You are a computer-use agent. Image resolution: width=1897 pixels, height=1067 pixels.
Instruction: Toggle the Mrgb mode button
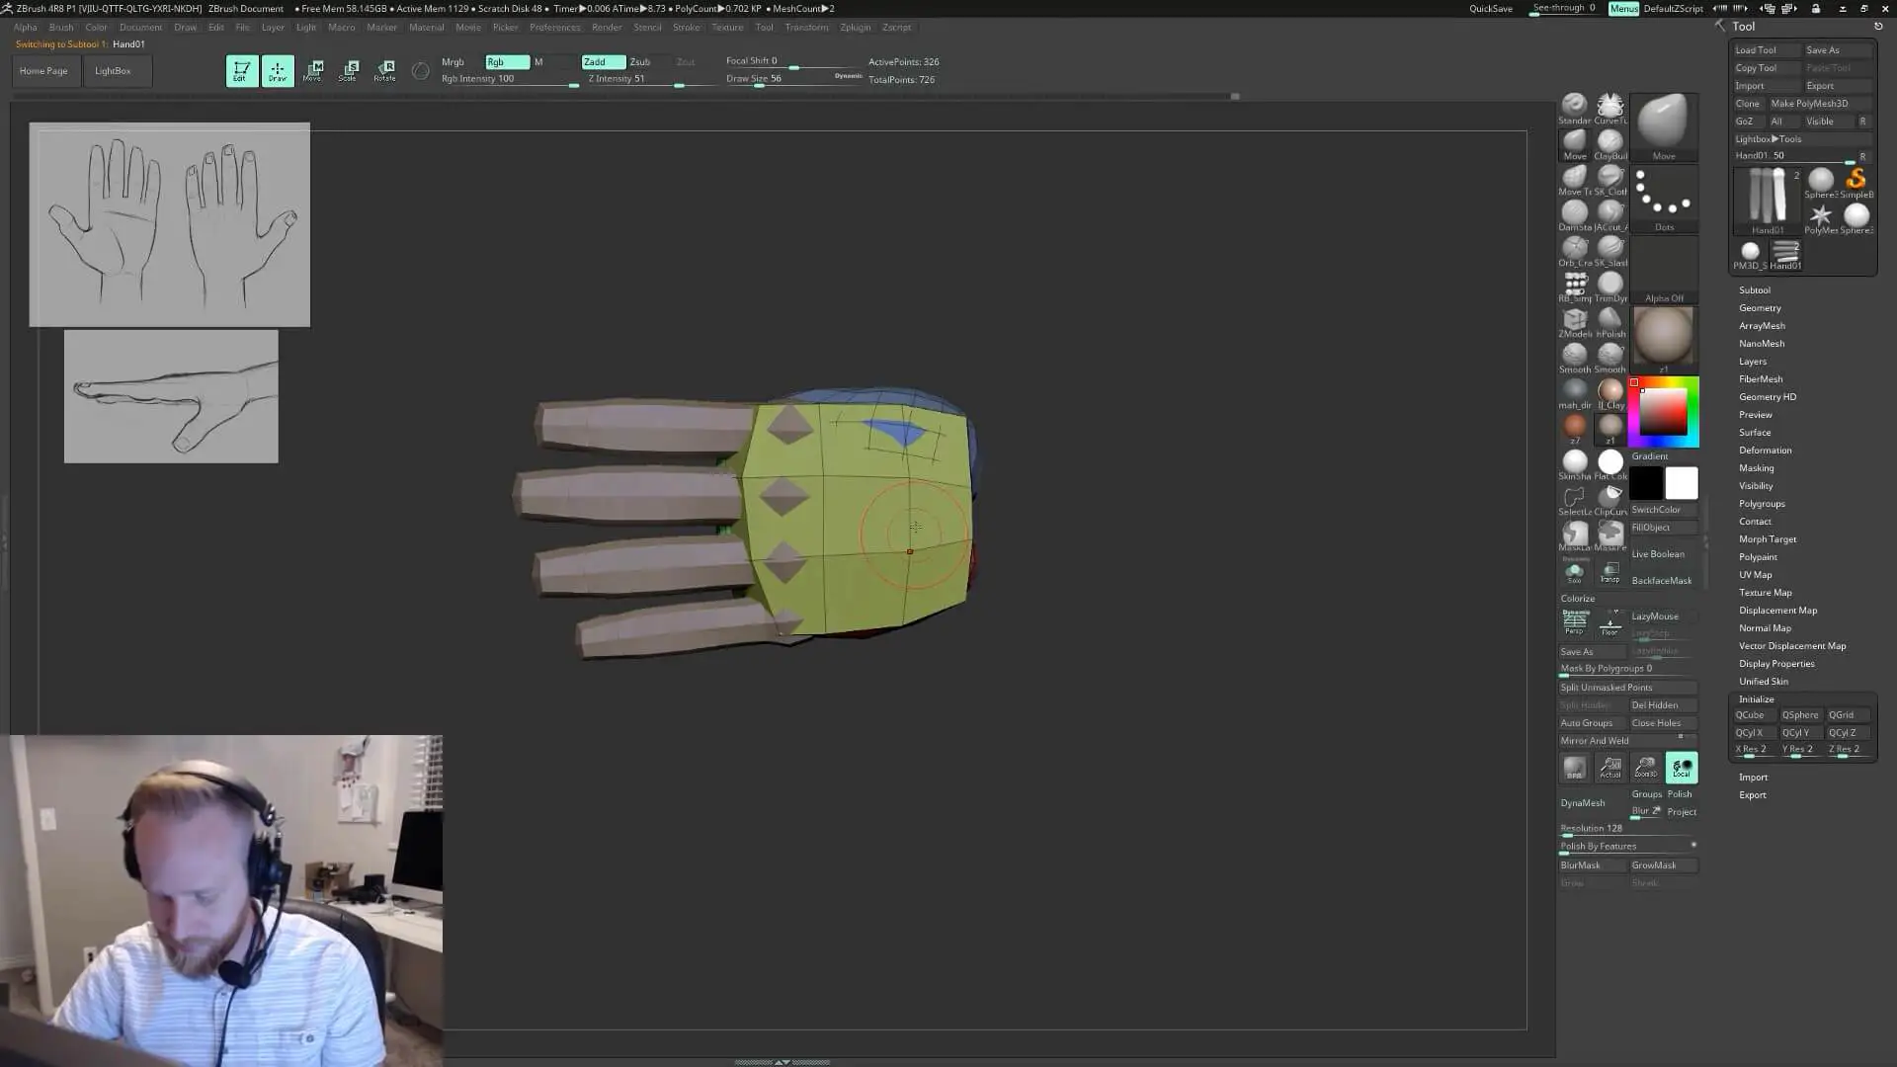click(454, 61)
